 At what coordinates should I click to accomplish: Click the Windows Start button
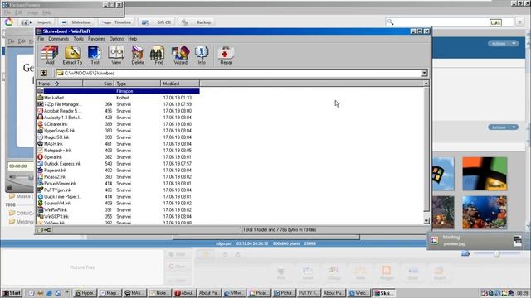tap(12, 293)
